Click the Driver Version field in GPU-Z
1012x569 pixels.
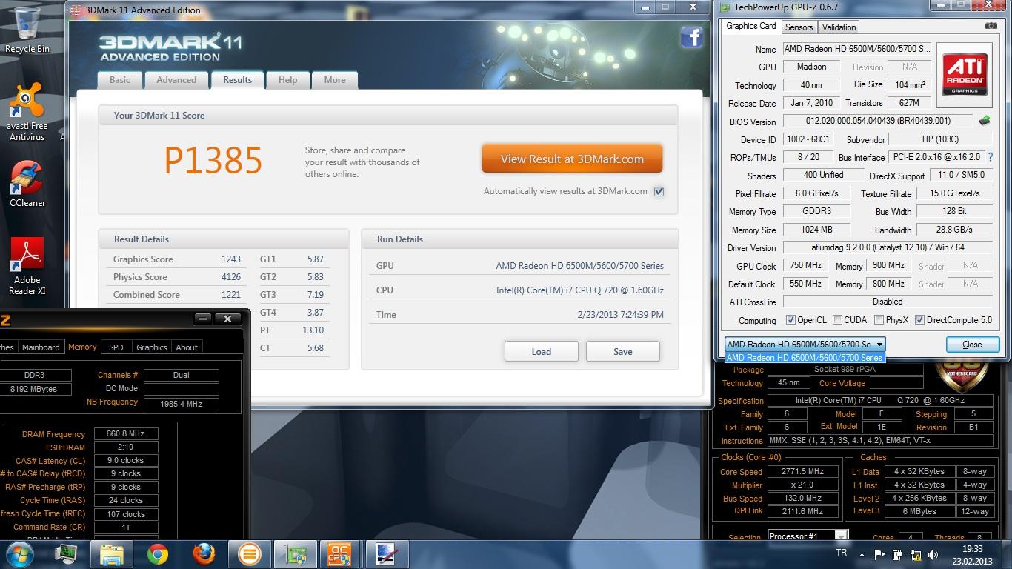tap(888, 247)
